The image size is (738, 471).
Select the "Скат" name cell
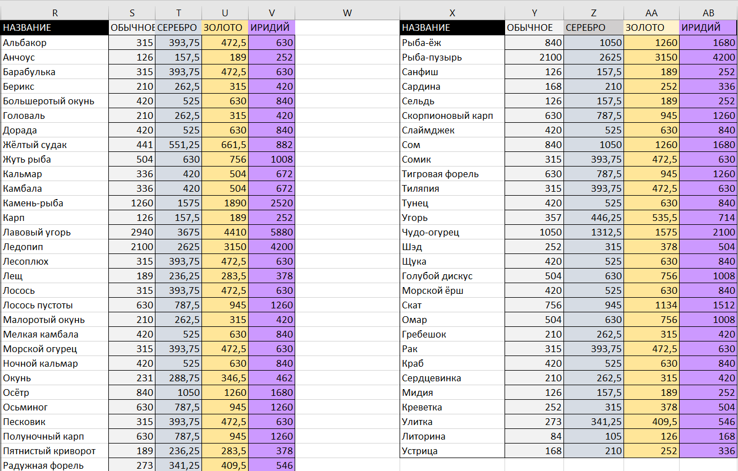(x=452, y=305)
